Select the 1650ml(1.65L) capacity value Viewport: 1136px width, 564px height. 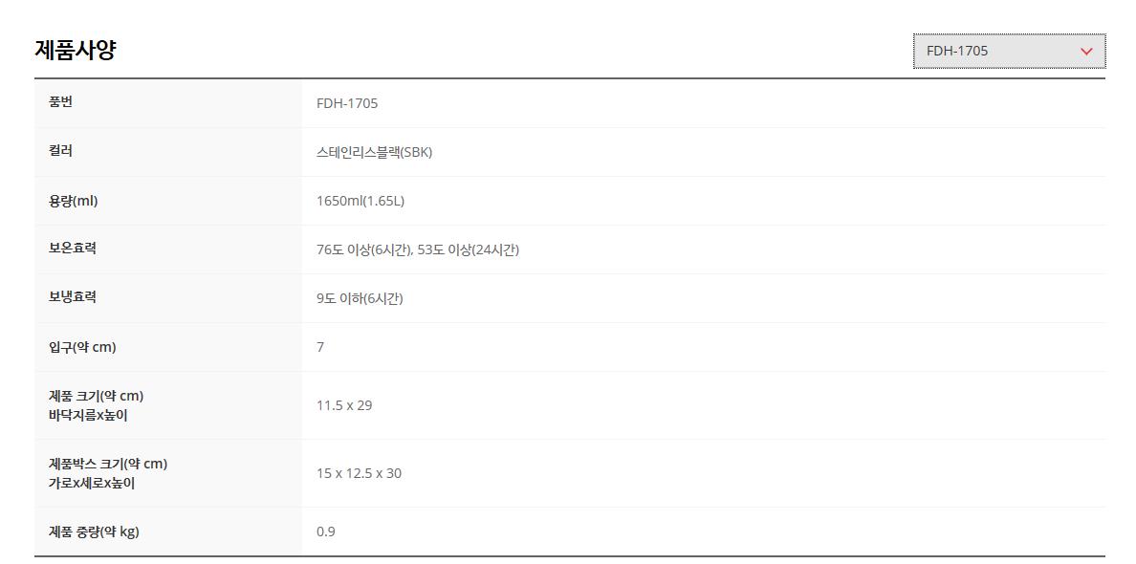[360, 202]
